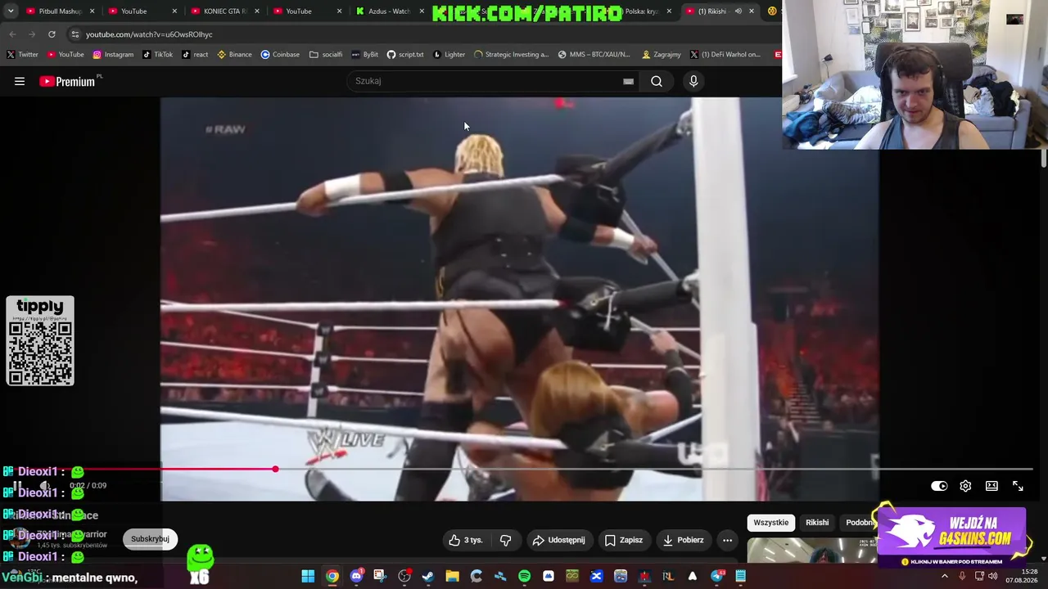Open the taskbar volume control

pyautogui.click(x=992, y=576)
